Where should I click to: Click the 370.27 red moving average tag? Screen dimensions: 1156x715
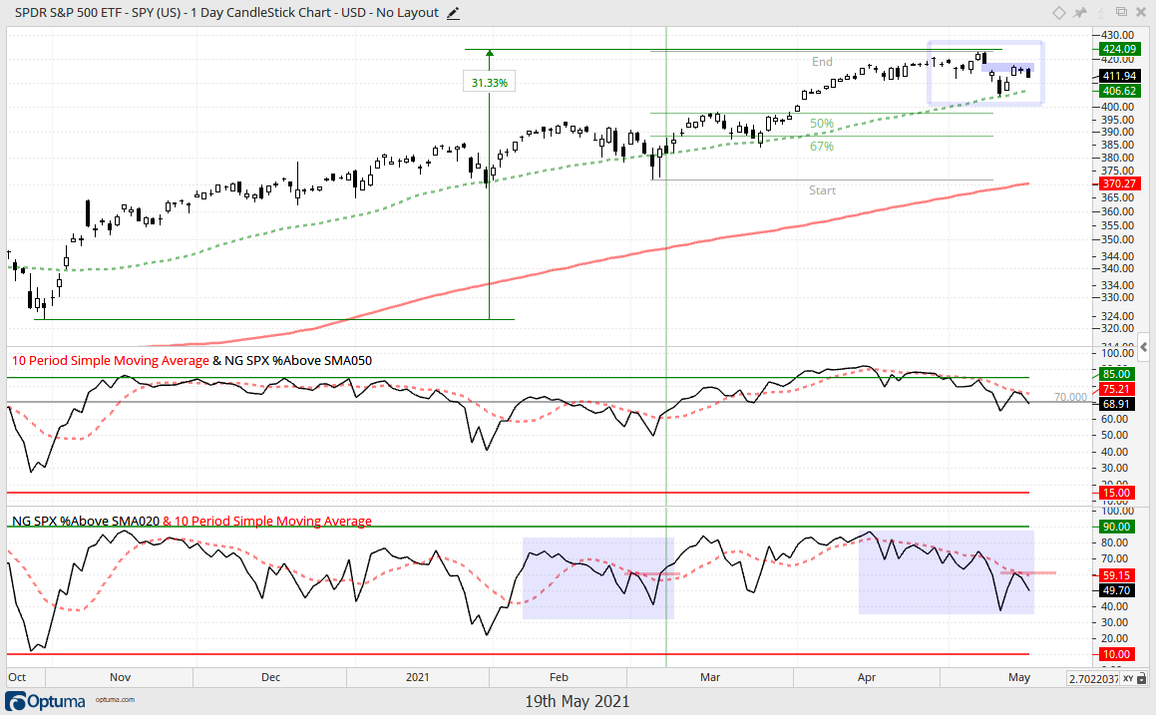pos(1118,183)
